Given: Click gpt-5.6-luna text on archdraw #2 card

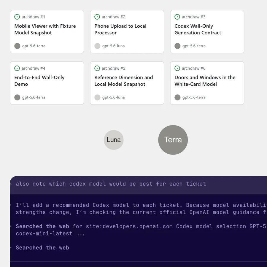Looking at the screenshot, I should pyautogui.click(x=113, y=46).
